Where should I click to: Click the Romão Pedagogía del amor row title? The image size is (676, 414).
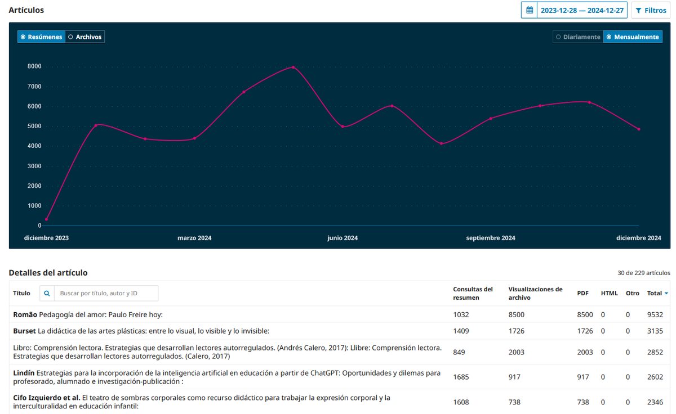pyautogui.click(x=88, y=314)
